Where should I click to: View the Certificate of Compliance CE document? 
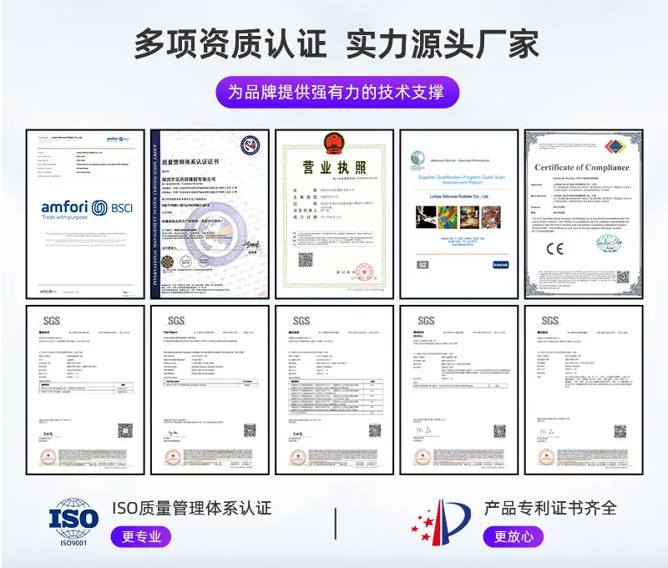pyautogui.click(x=584, y=215)
